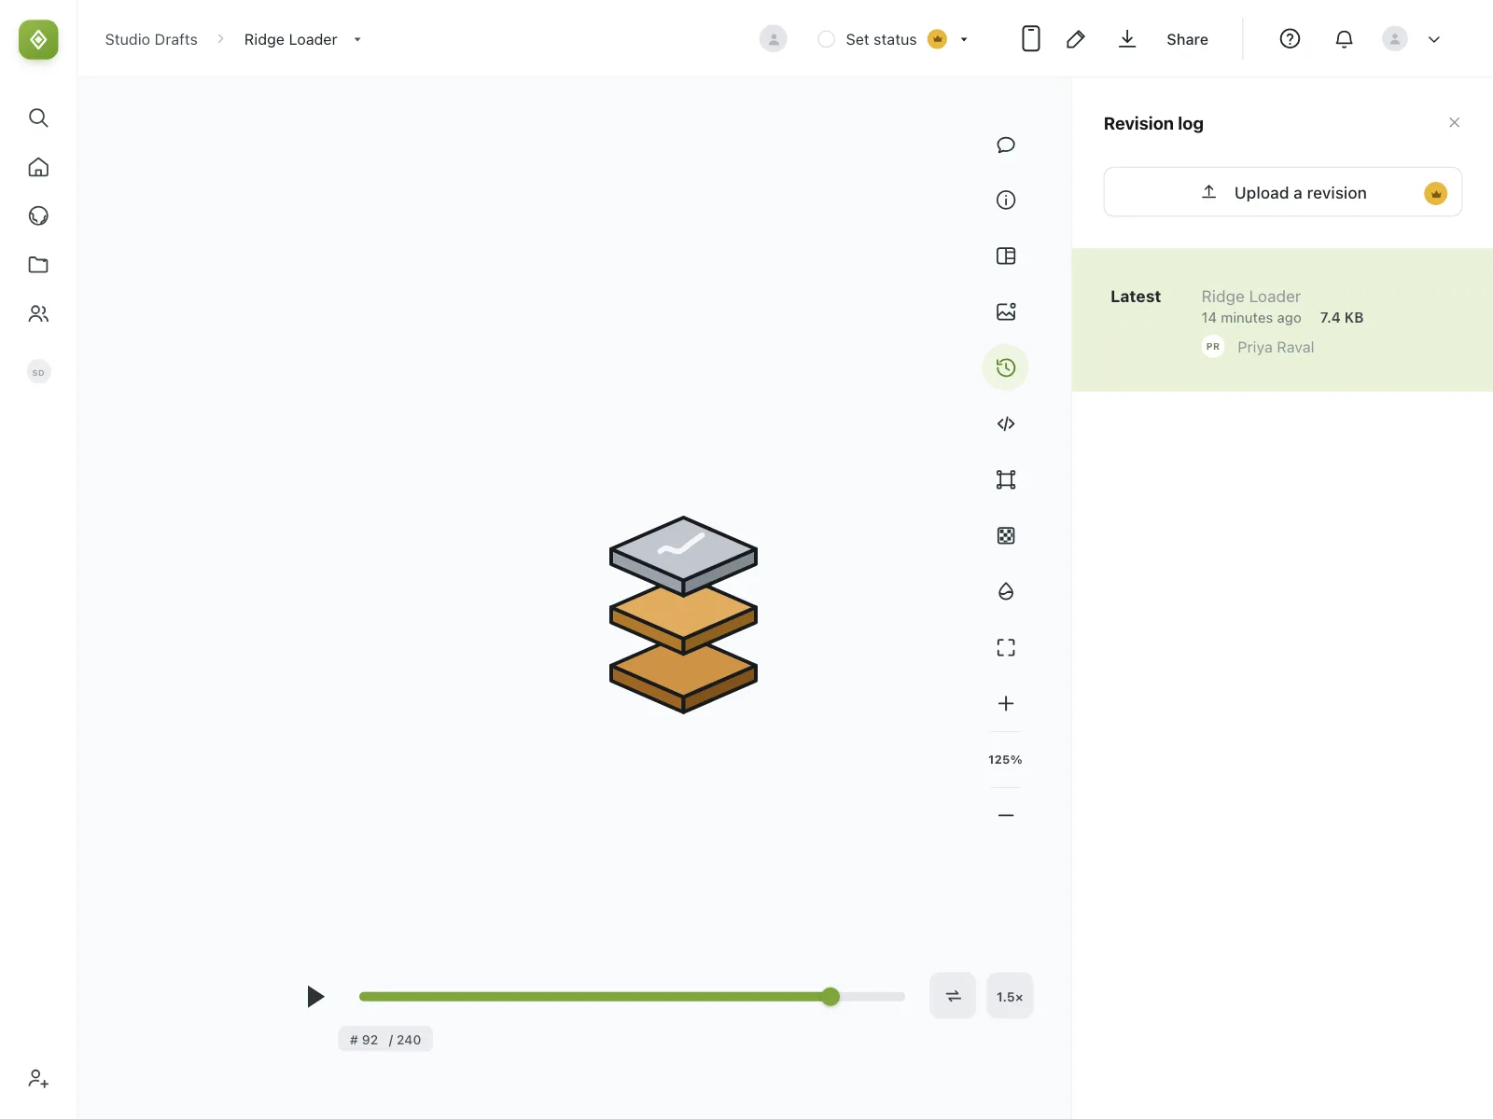The image size is (1493, 1119).
Task: Open the image assets icon
Action: 1006,311
